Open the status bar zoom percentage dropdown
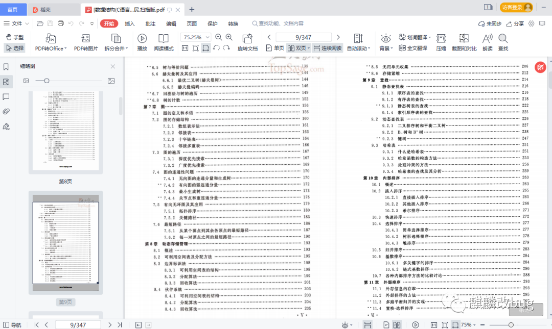Viewport: 552px width, 329px height. point(468,325)
